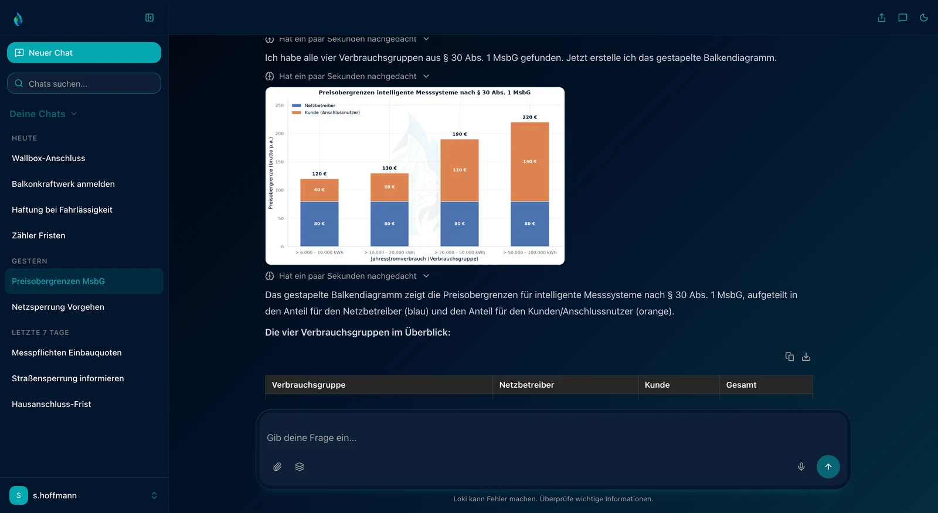
Task: Click the GESTERN section label
Action: [29, 261]
